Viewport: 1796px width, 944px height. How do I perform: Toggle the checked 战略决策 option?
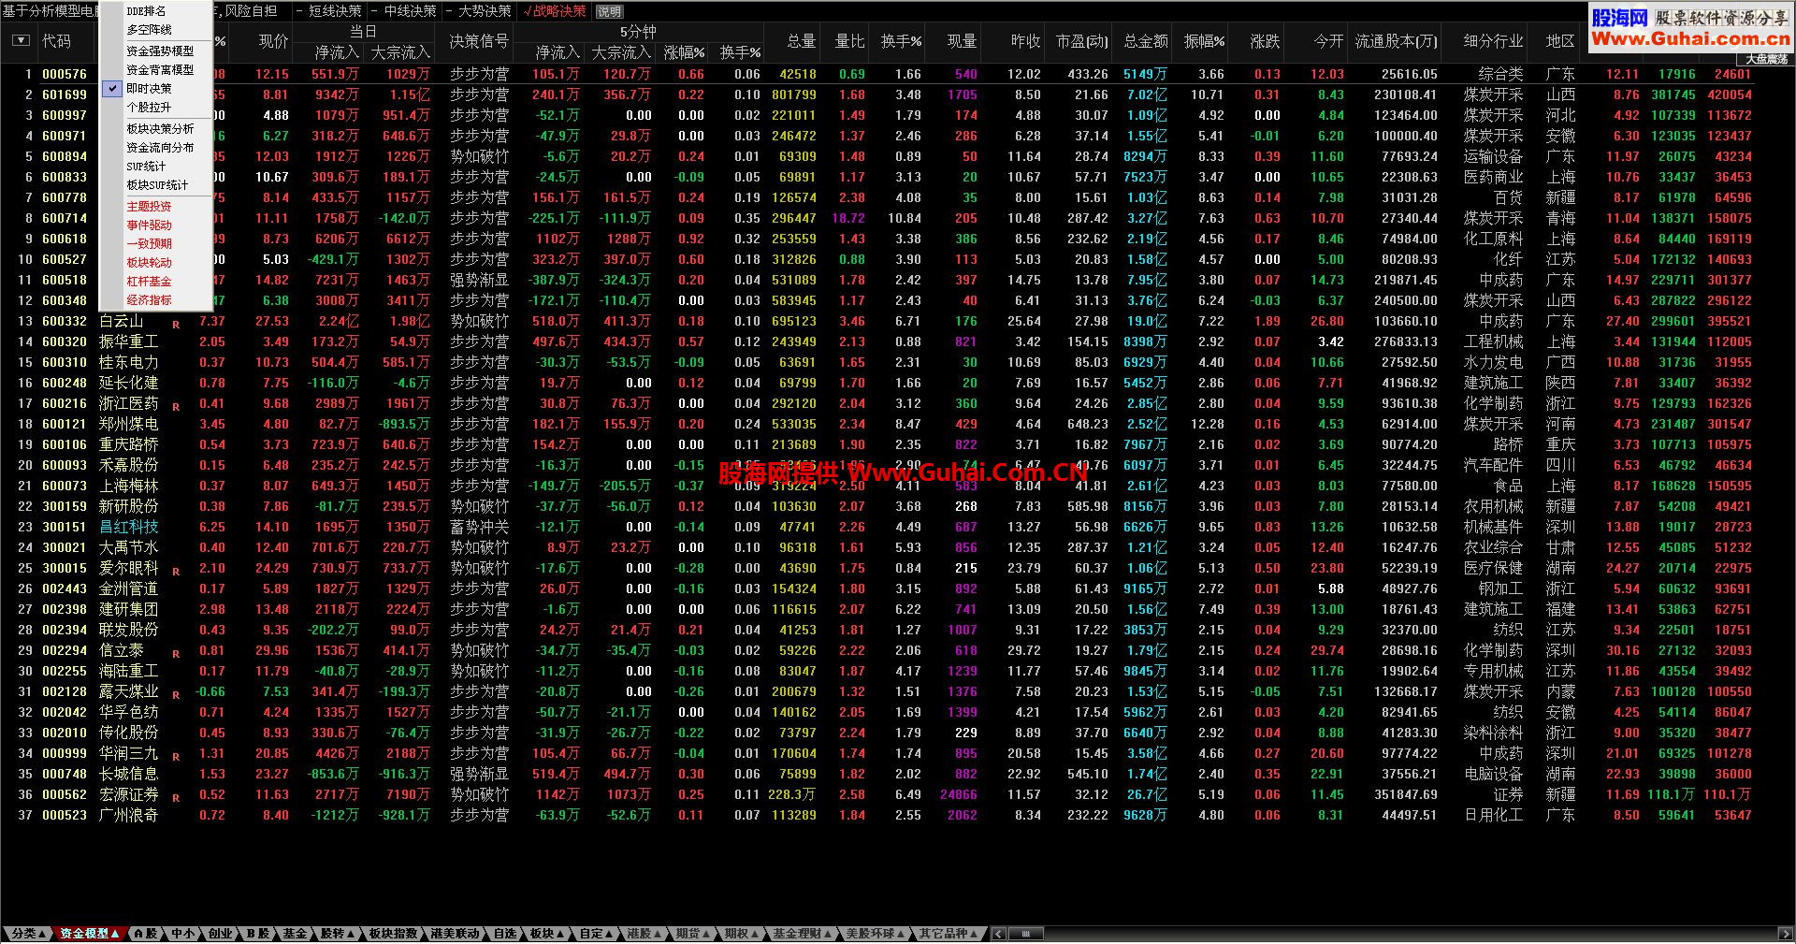point(556,11)
